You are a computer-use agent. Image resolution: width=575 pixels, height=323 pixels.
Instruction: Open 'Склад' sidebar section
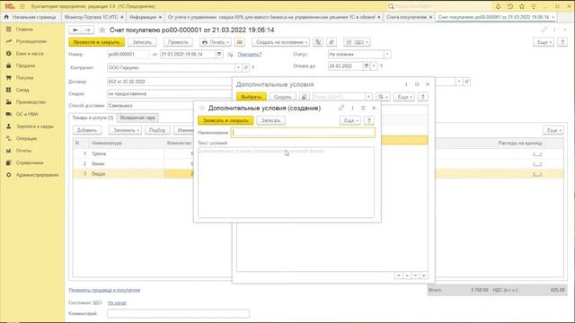point(22,90)
